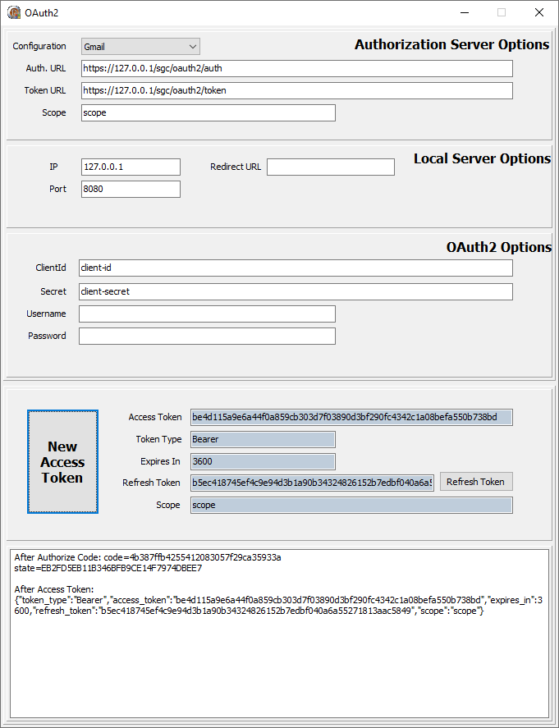The image size is (559, 728).
Task: Select the Refresh Token value field
Action: pos(312,483)
